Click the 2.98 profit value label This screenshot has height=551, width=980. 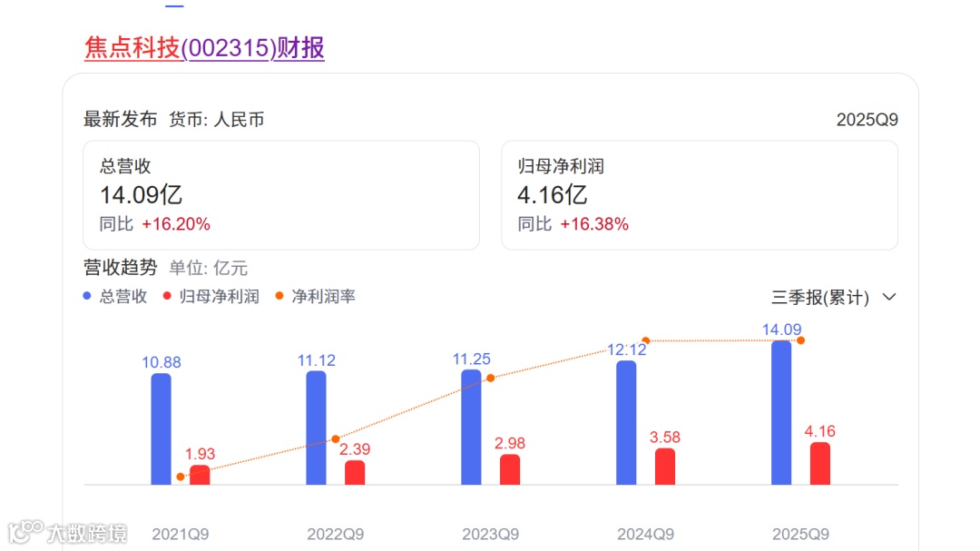510,443
